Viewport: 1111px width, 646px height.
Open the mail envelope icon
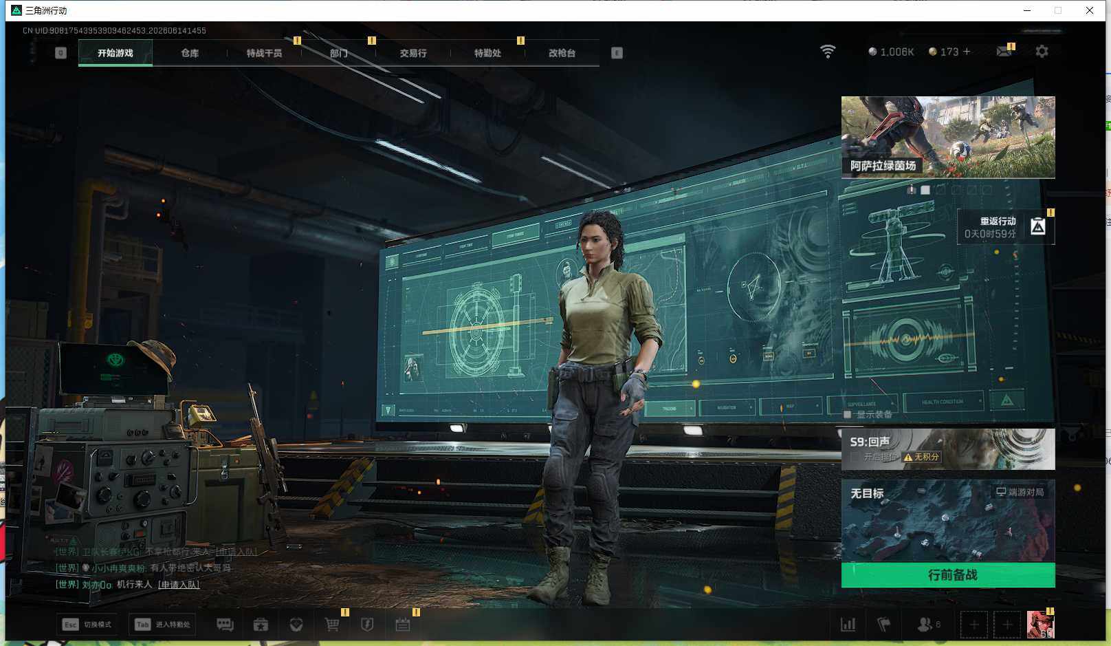pos(1004,52)
